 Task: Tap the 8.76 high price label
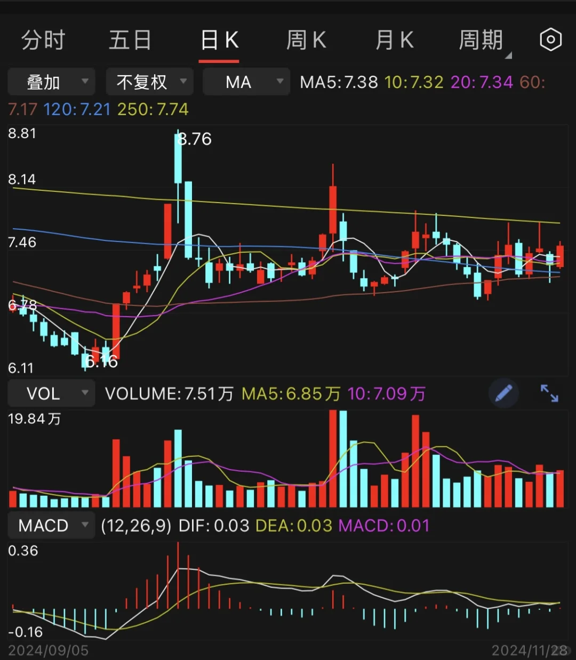click(195, 139)
